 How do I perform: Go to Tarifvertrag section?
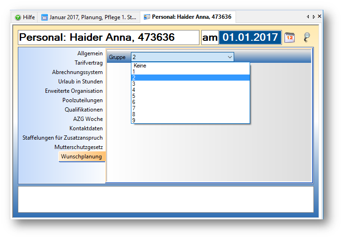point(88,63)
